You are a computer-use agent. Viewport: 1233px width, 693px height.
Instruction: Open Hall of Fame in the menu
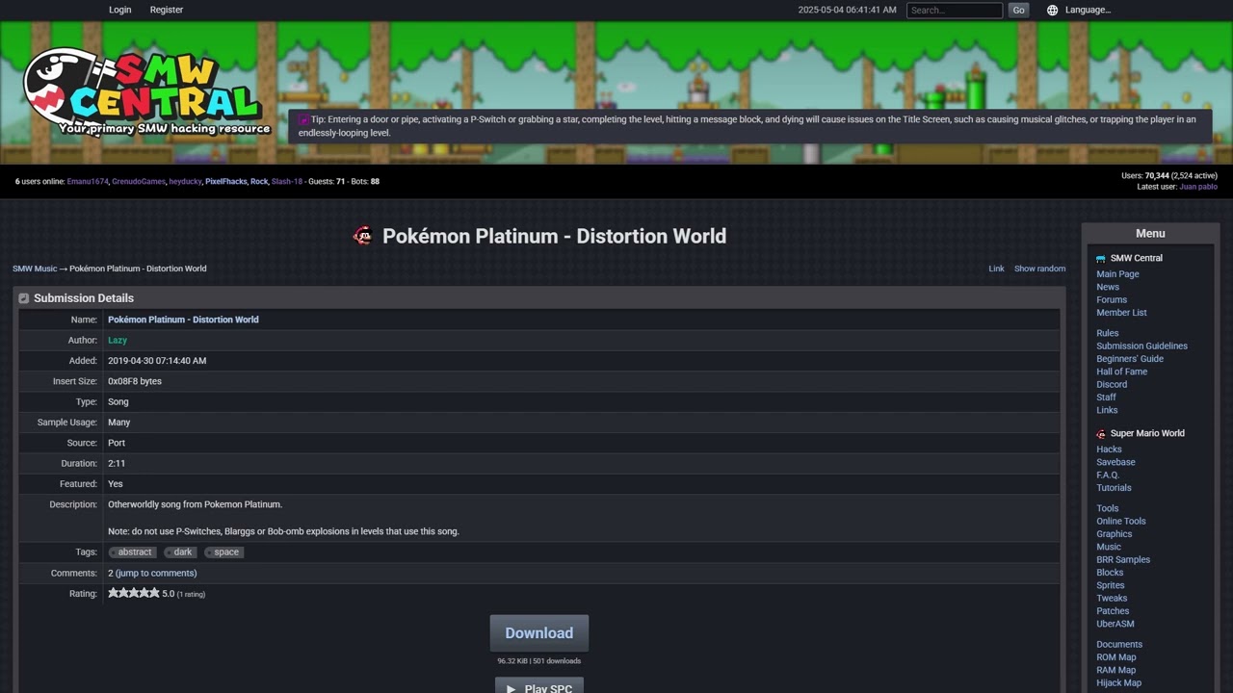[x=1122, y=372]
